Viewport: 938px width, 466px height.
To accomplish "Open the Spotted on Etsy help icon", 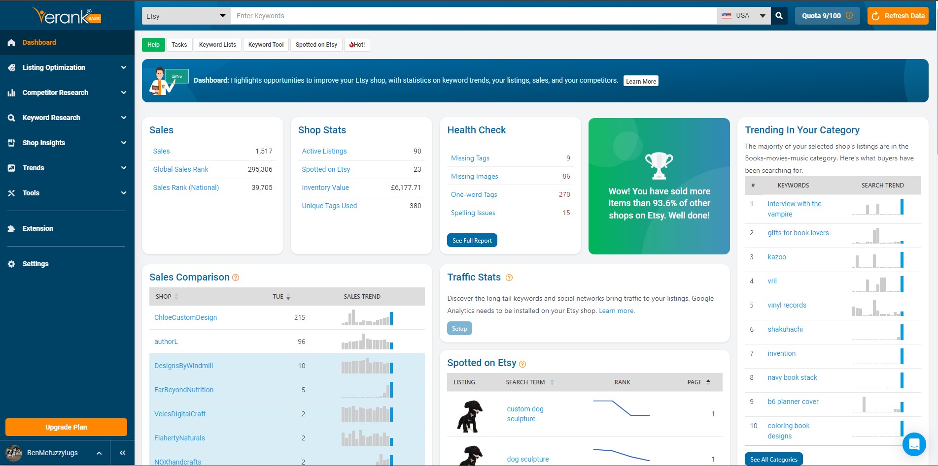I will tap(522, 364).
